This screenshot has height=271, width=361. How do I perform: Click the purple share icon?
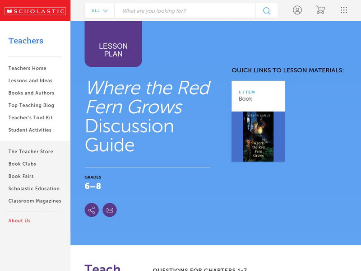pos(92,210)
